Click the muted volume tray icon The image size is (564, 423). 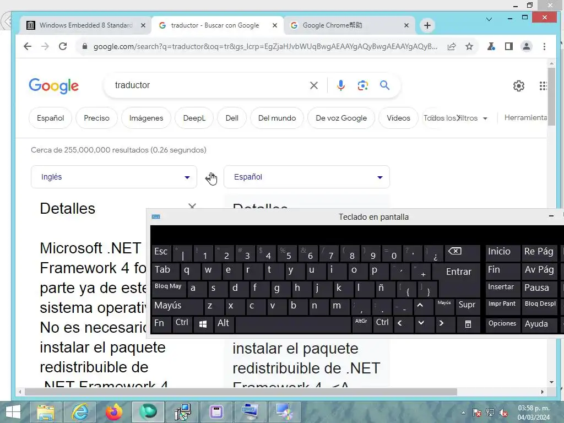pos(503,413)
